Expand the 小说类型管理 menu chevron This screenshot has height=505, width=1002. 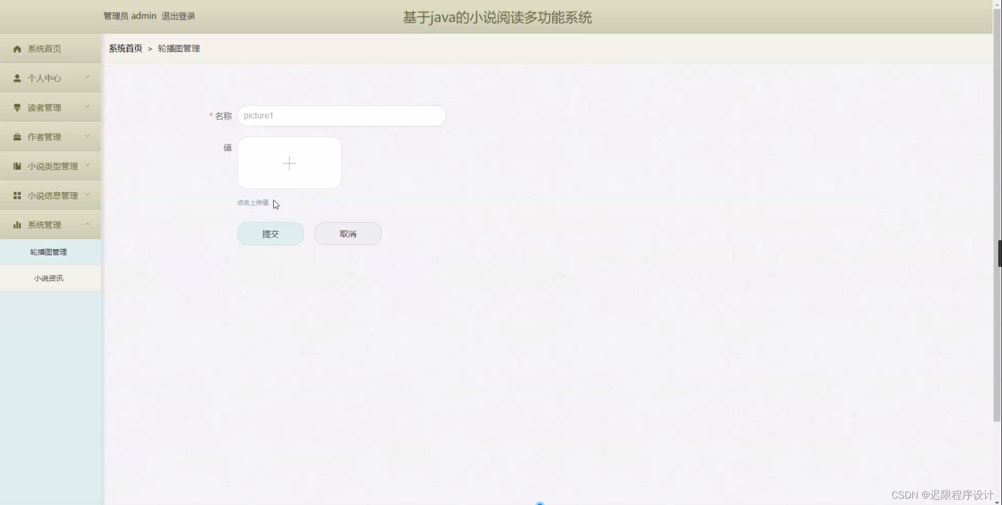[88, 165]
